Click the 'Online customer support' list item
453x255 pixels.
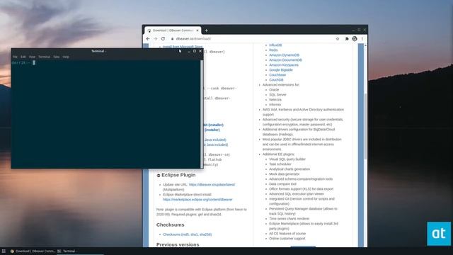tap(287, 239)
